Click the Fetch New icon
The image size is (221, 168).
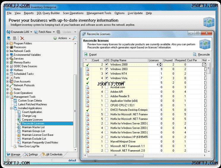pyautogui.click(x=36, y=32)
